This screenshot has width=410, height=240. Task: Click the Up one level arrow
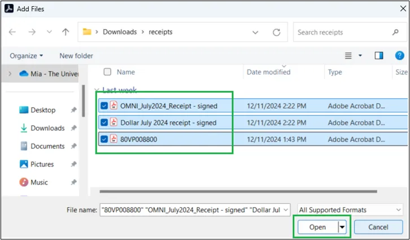[x=66, y=32]
